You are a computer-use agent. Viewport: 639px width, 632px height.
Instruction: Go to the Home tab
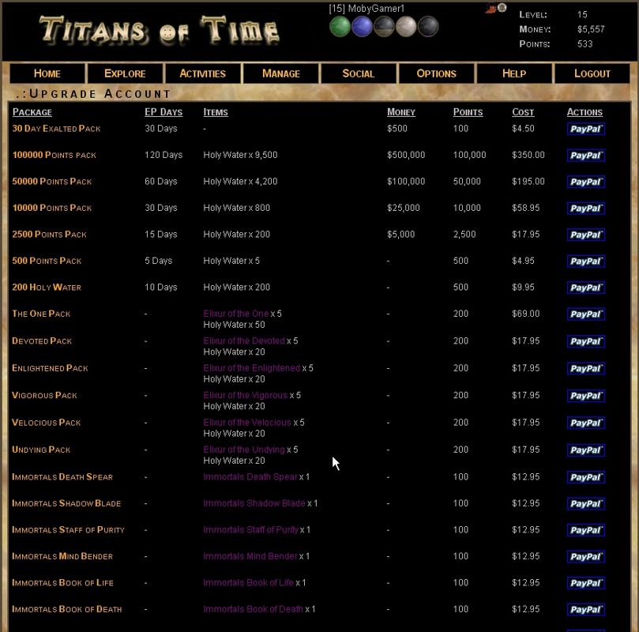47,73
